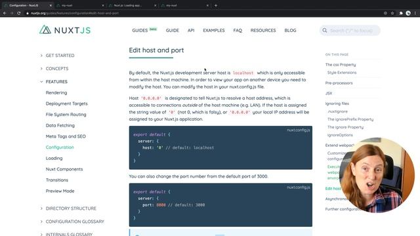420x236 pixels.
Task: Click the localhost inline code text
Action: 243,73
